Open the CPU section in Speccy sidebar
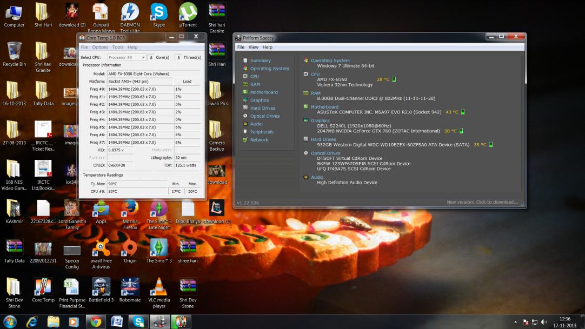 coord(254,76)
